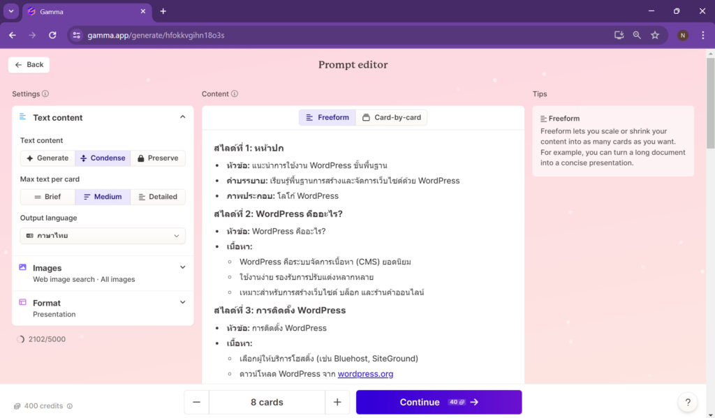The height and width of the screenshot is (418, 715).
Task: Click the line mentioning Bluehost, SiteGround
Action: point(329,359)
